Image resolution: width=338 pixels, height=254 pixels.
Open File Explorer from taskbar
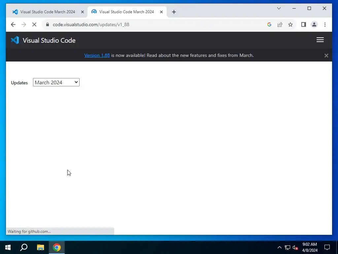40,247
